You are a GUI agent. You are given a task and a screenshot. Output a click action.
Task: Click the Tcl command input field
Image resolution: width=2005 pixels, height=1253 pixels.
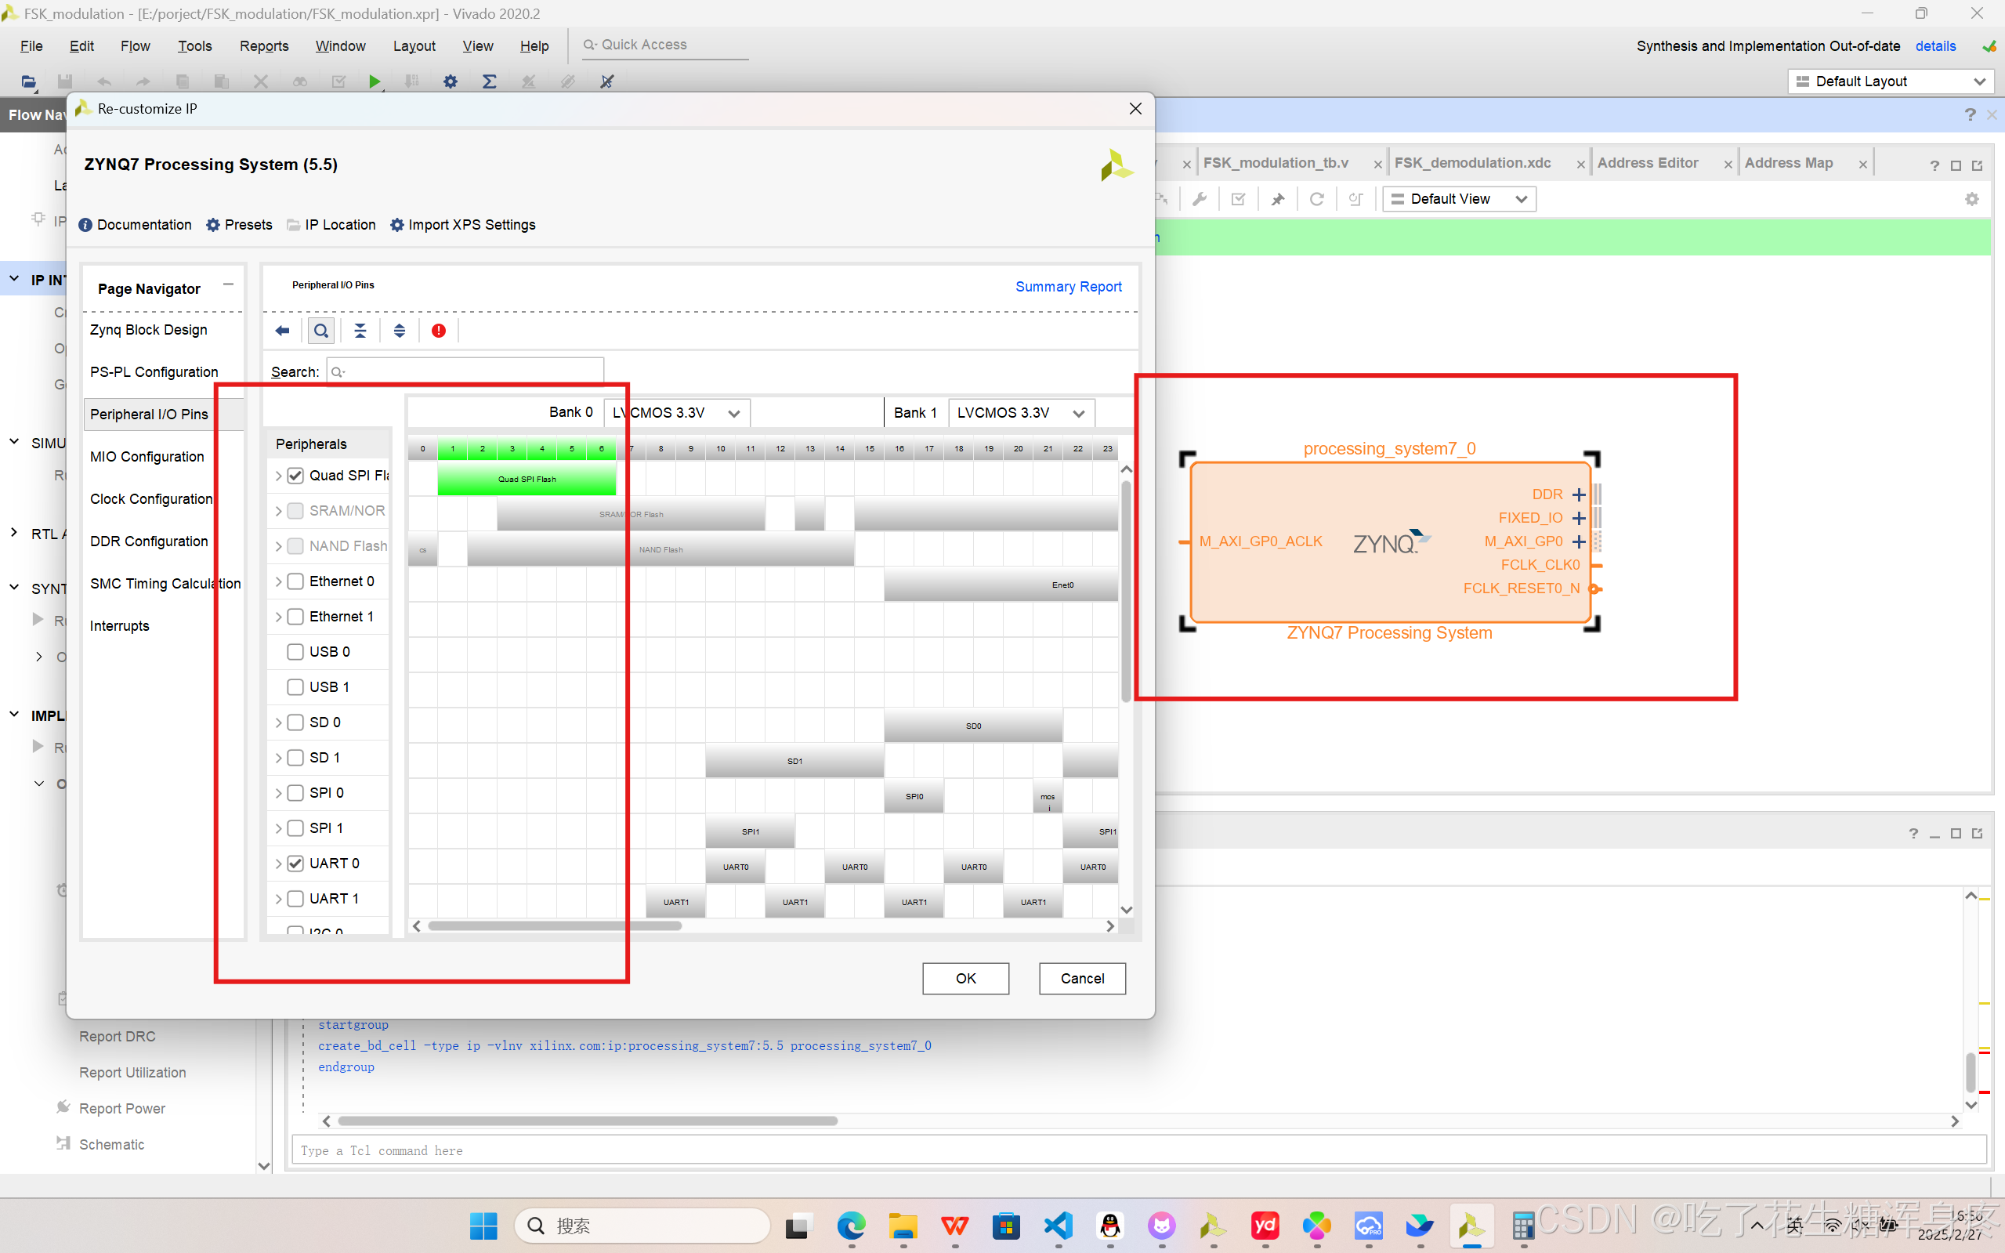coord(1138,1150)
